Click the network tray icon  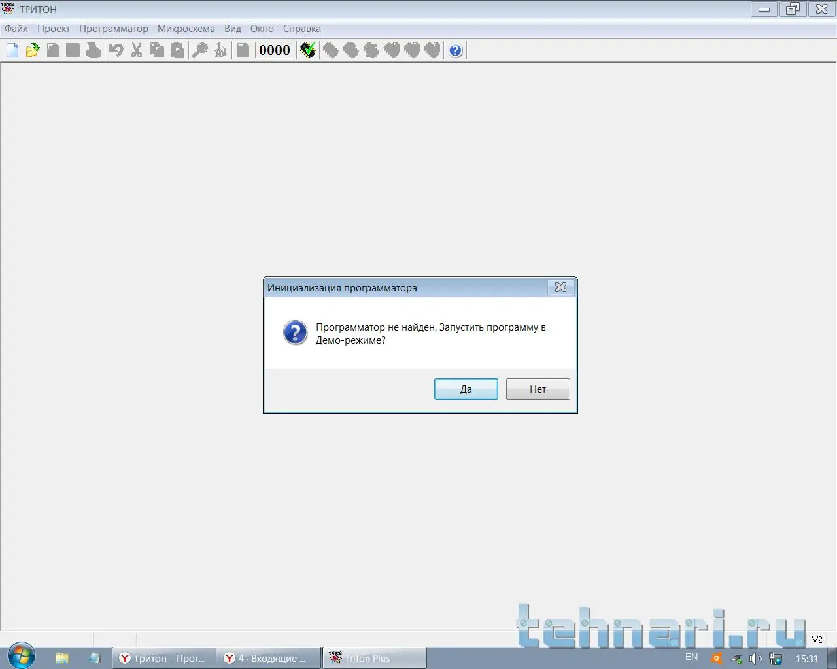(776, 659)
